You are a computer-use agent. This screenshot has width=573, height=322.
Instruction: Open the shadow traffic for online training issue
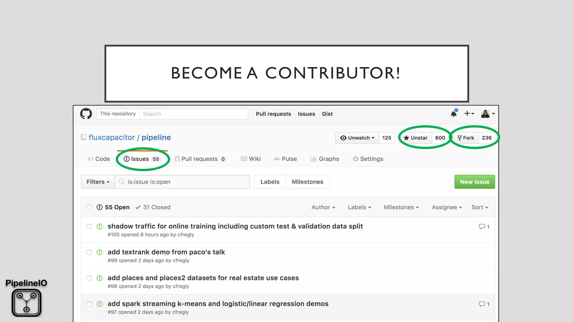coord(235,226)
